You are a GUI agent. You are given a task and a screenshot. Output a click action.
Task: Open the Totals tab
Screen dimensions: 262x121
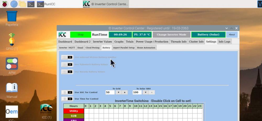click(x=130, y=42)
